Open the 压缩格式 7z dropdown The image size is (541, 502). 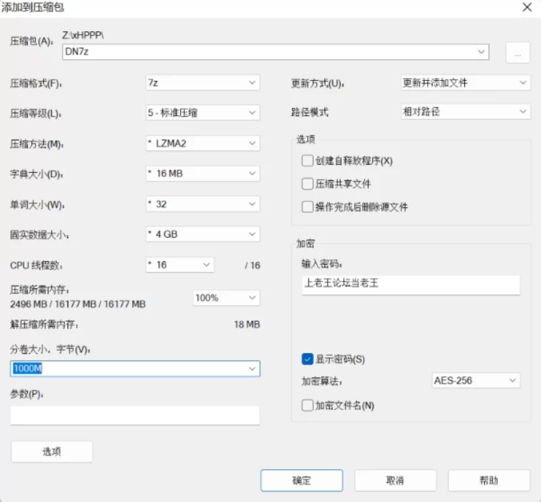tap(202, 83)
